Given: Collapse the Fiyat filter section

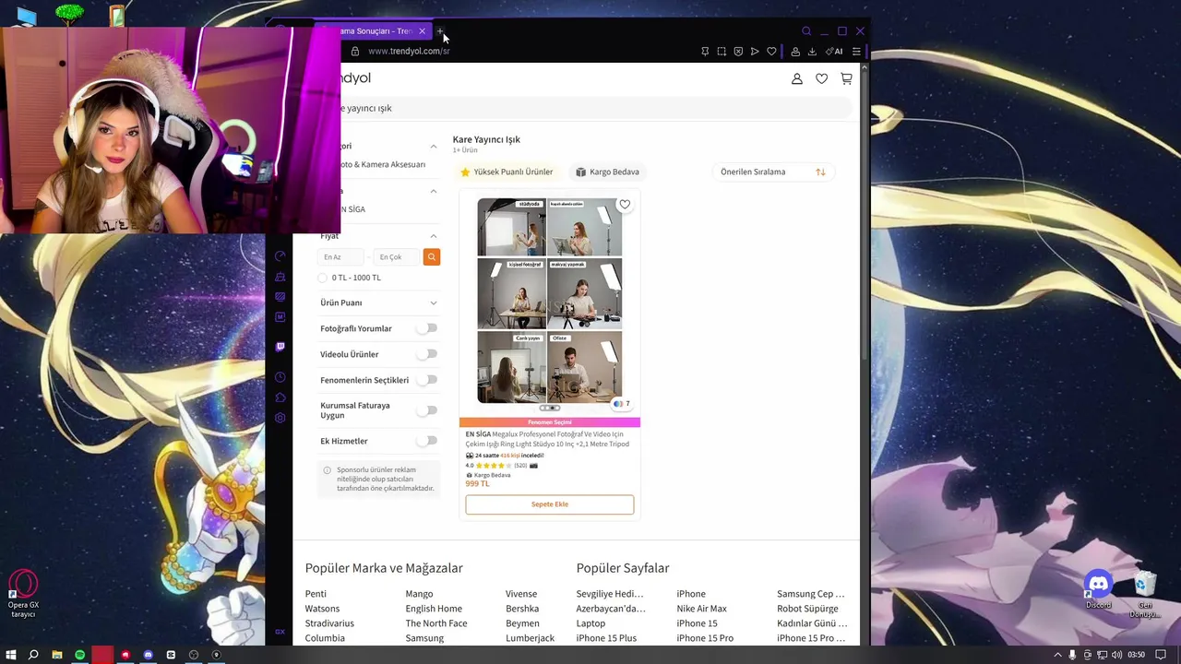Looking at the screenshot, I should tap(434, 236).
